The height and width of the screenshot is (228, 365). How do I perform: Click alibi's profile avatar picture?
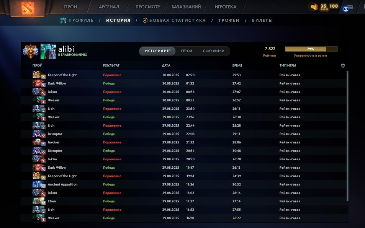pyautogui.click(x=48, y=51)
